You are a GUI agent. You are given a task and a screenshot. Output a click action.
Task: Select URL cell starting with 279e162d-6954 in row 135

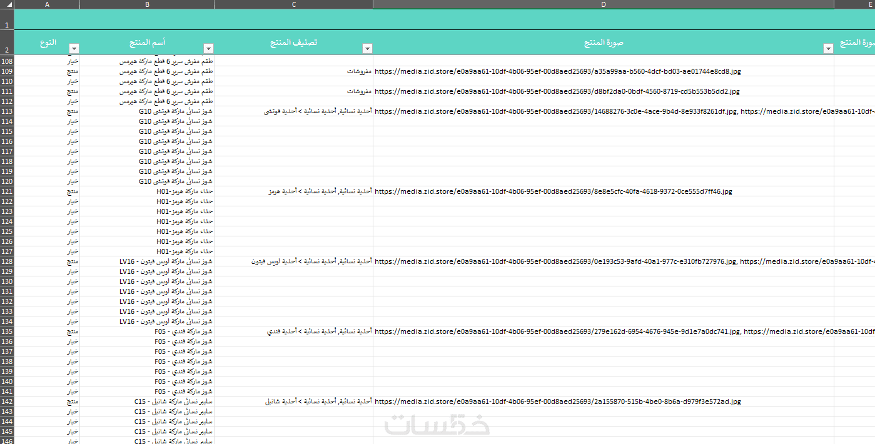[x=604, y=331]
